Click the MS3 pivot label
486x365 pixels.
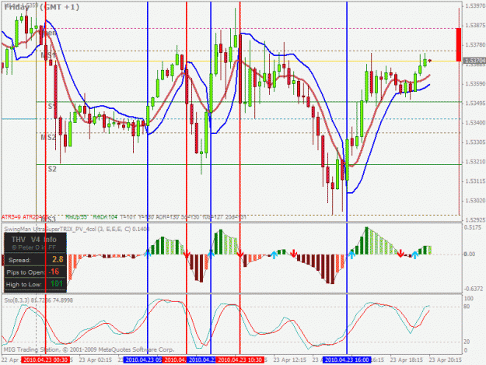(48, 219)
